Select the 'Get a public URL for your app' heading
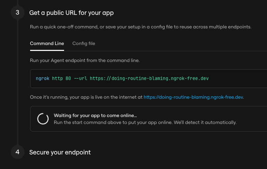 71,13
